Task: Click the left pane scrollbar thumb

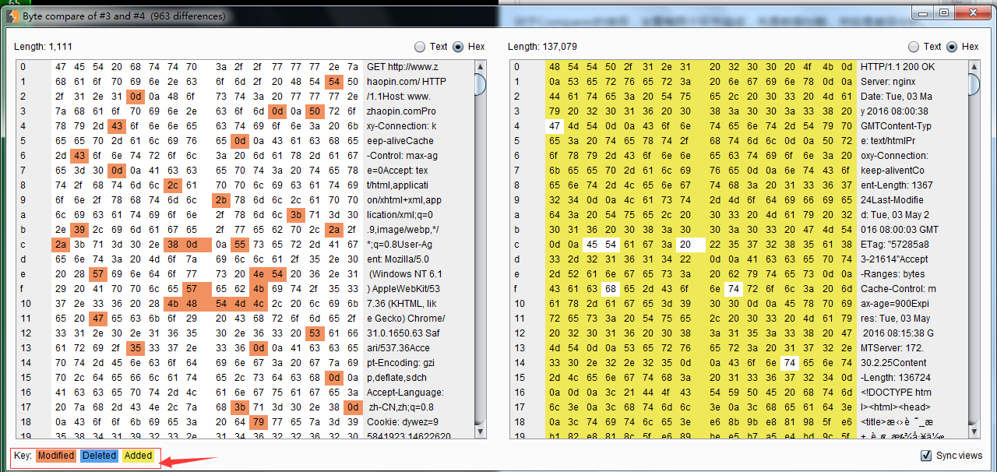Action: pos(481,84)
